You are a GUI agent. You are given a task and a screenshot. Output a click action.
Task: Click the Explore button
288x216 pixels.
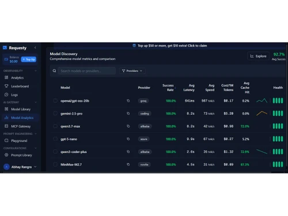(259, 56)
